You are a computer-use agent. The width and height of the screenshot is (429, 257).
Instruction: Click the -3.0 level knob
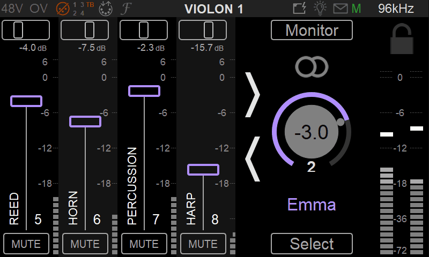point(311,132)
